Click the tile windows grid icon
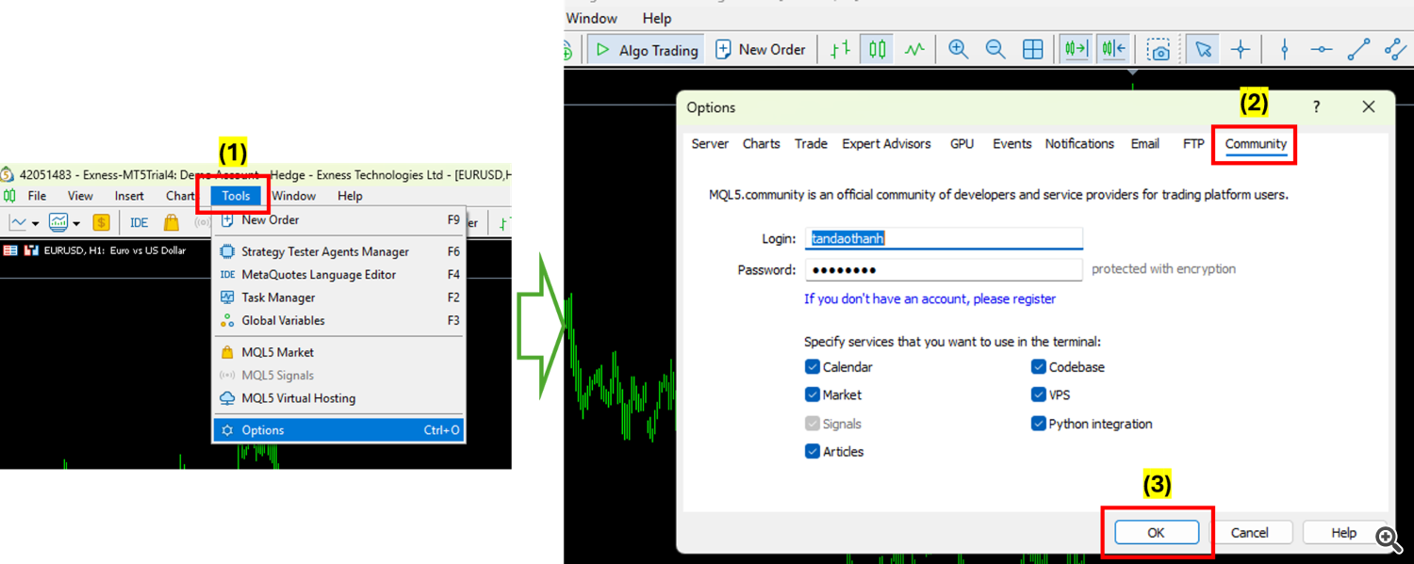 point(1033,50)
